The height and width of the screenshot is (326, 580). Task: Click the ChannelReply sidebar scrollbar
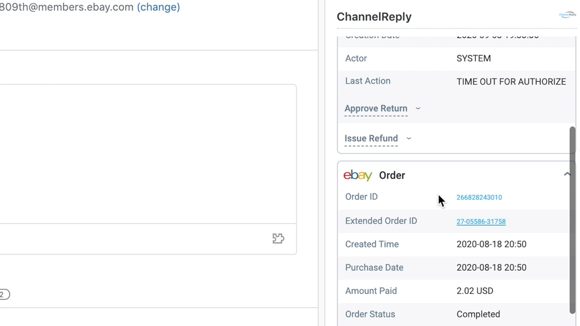click(x=573, y=220)
